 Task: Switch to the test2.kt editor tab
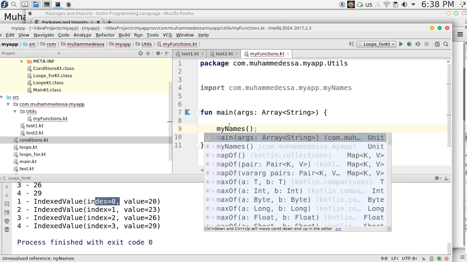tap(224, 54)
